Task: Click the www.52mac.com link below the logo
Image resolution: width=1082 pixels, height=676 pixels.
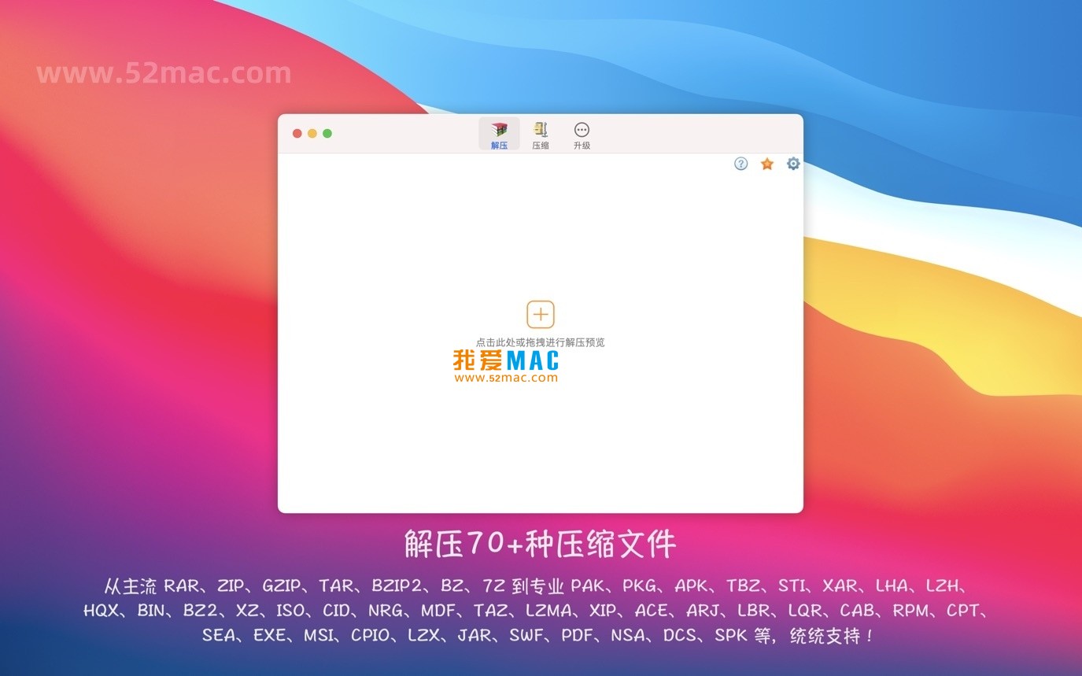Action: [x=506, y=379]
